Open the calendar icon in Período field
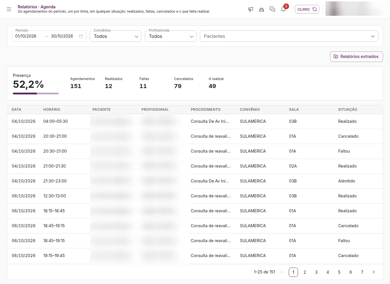The image size is (390, 284). click(x=81, y=36)
